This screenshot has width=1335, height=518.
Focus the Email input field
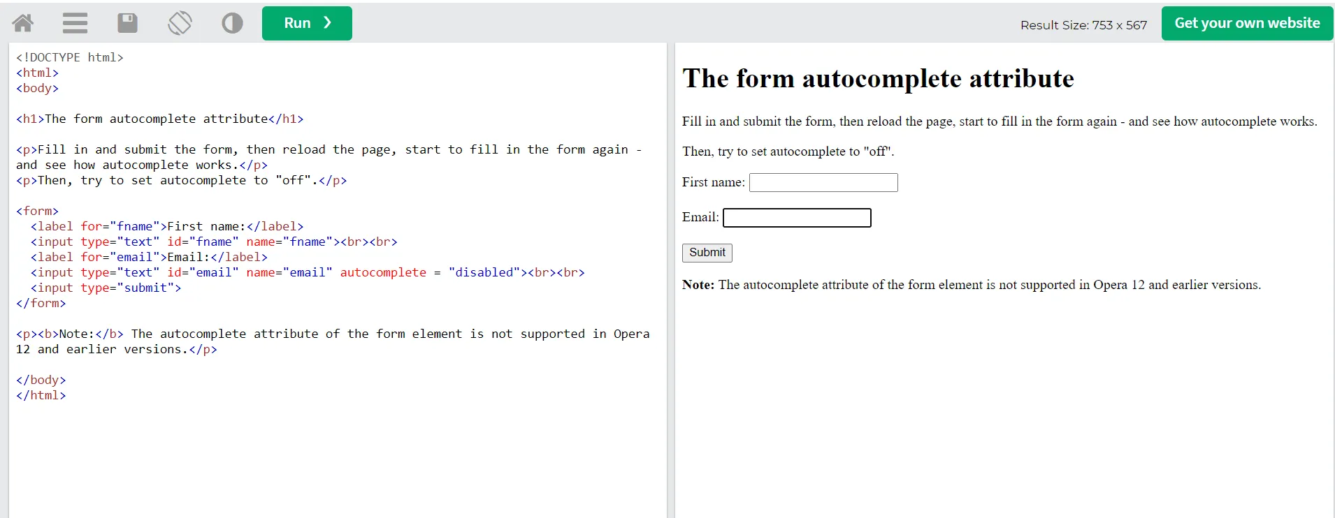tap(797, 218)
